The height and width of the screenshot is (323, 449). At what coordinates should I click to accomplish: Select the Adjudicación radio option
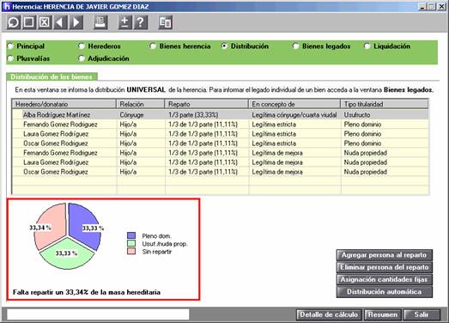point(82,58)
